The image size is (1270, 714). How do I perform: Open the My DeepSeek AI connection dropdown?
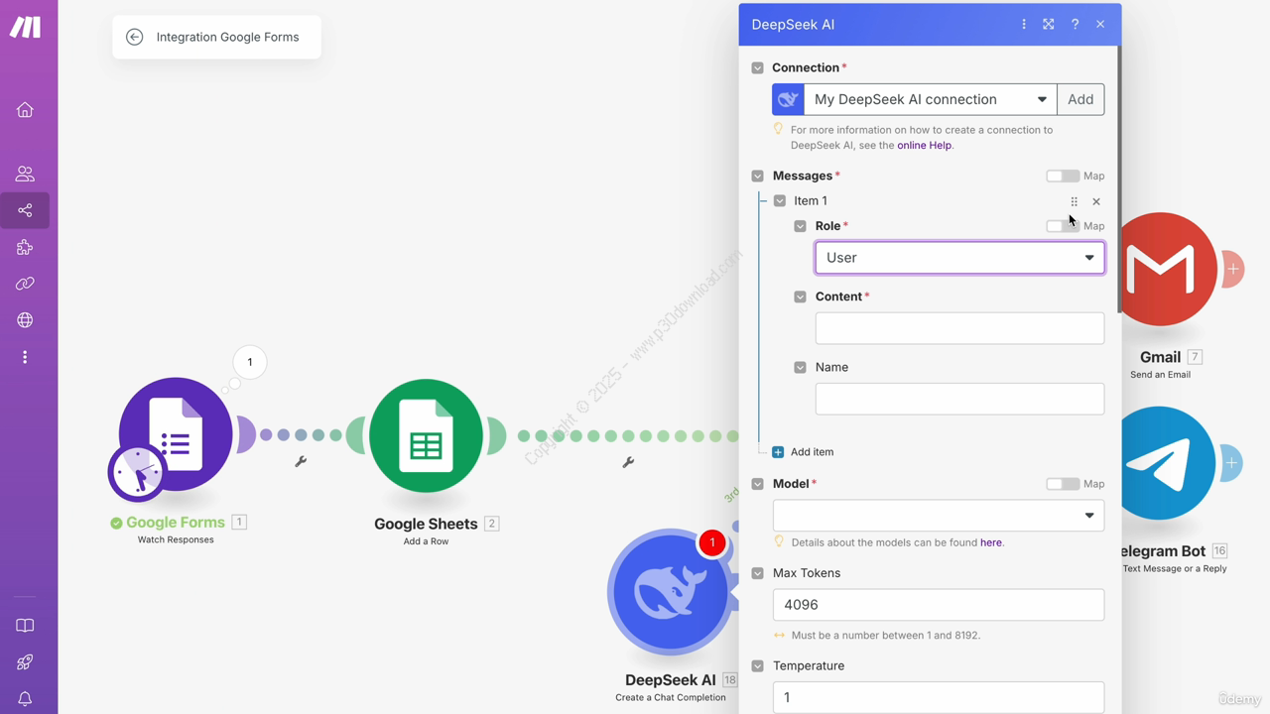pos(930,99)
